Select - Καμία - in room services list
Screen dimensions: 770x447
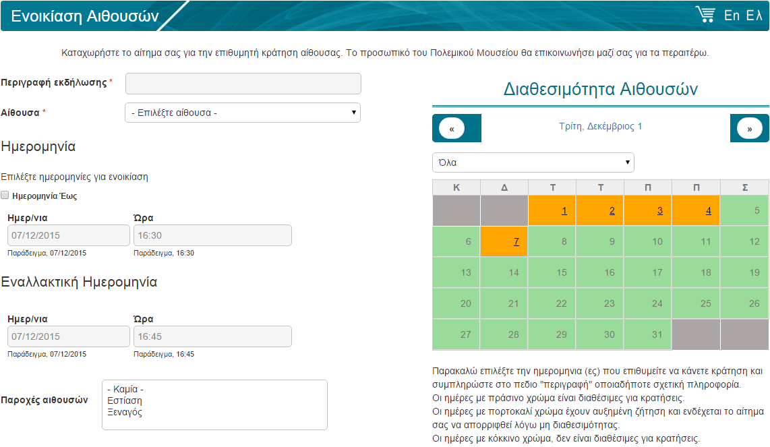[125, 389]
